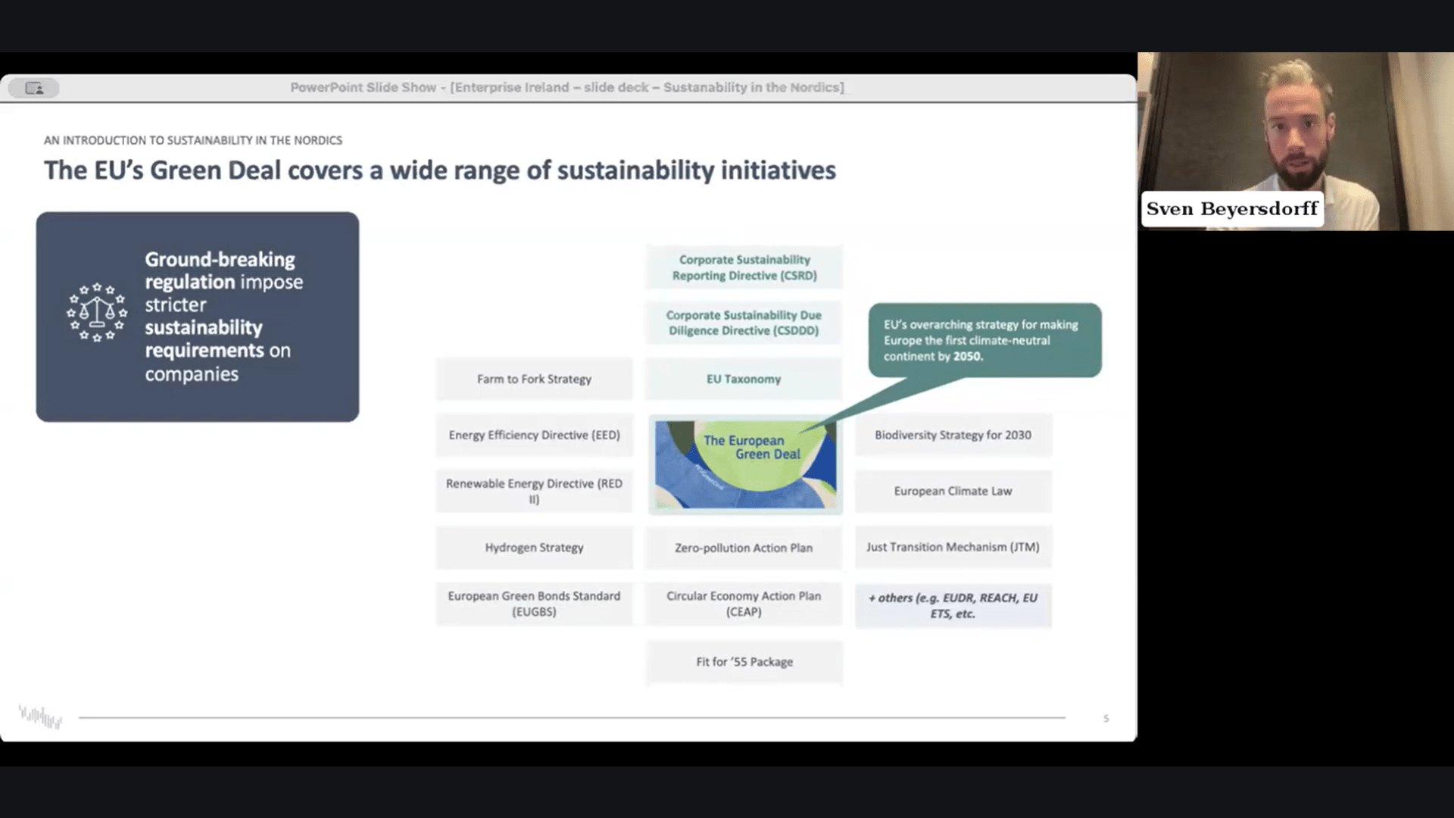The image size is (1454, 818).
Task: Select the Fit for 55 Package box
Action: click(x=744, y=661)
